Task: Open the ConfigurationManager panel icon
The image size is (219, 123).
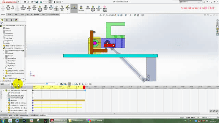Action: click(11, 20)
